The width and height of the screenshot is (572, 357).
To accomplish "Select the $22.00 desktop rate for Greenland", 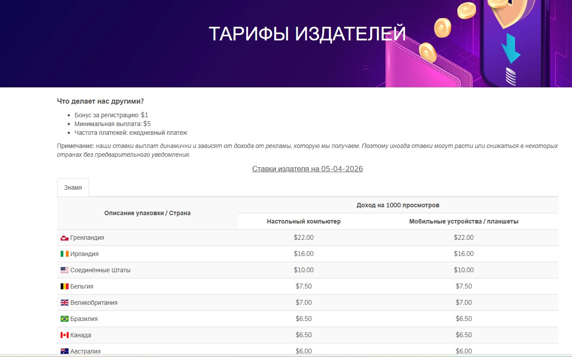I will click(x=303, y=237).
